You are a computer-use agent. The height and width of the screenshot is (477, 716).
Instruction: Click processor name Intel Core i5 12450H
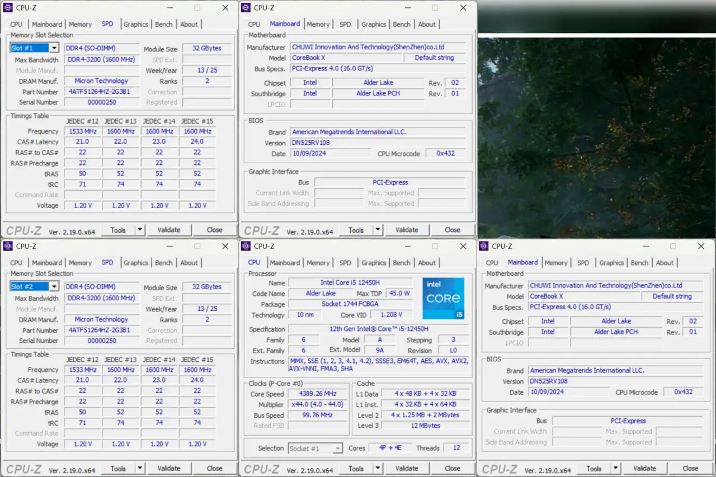click(x=350, y=283)
